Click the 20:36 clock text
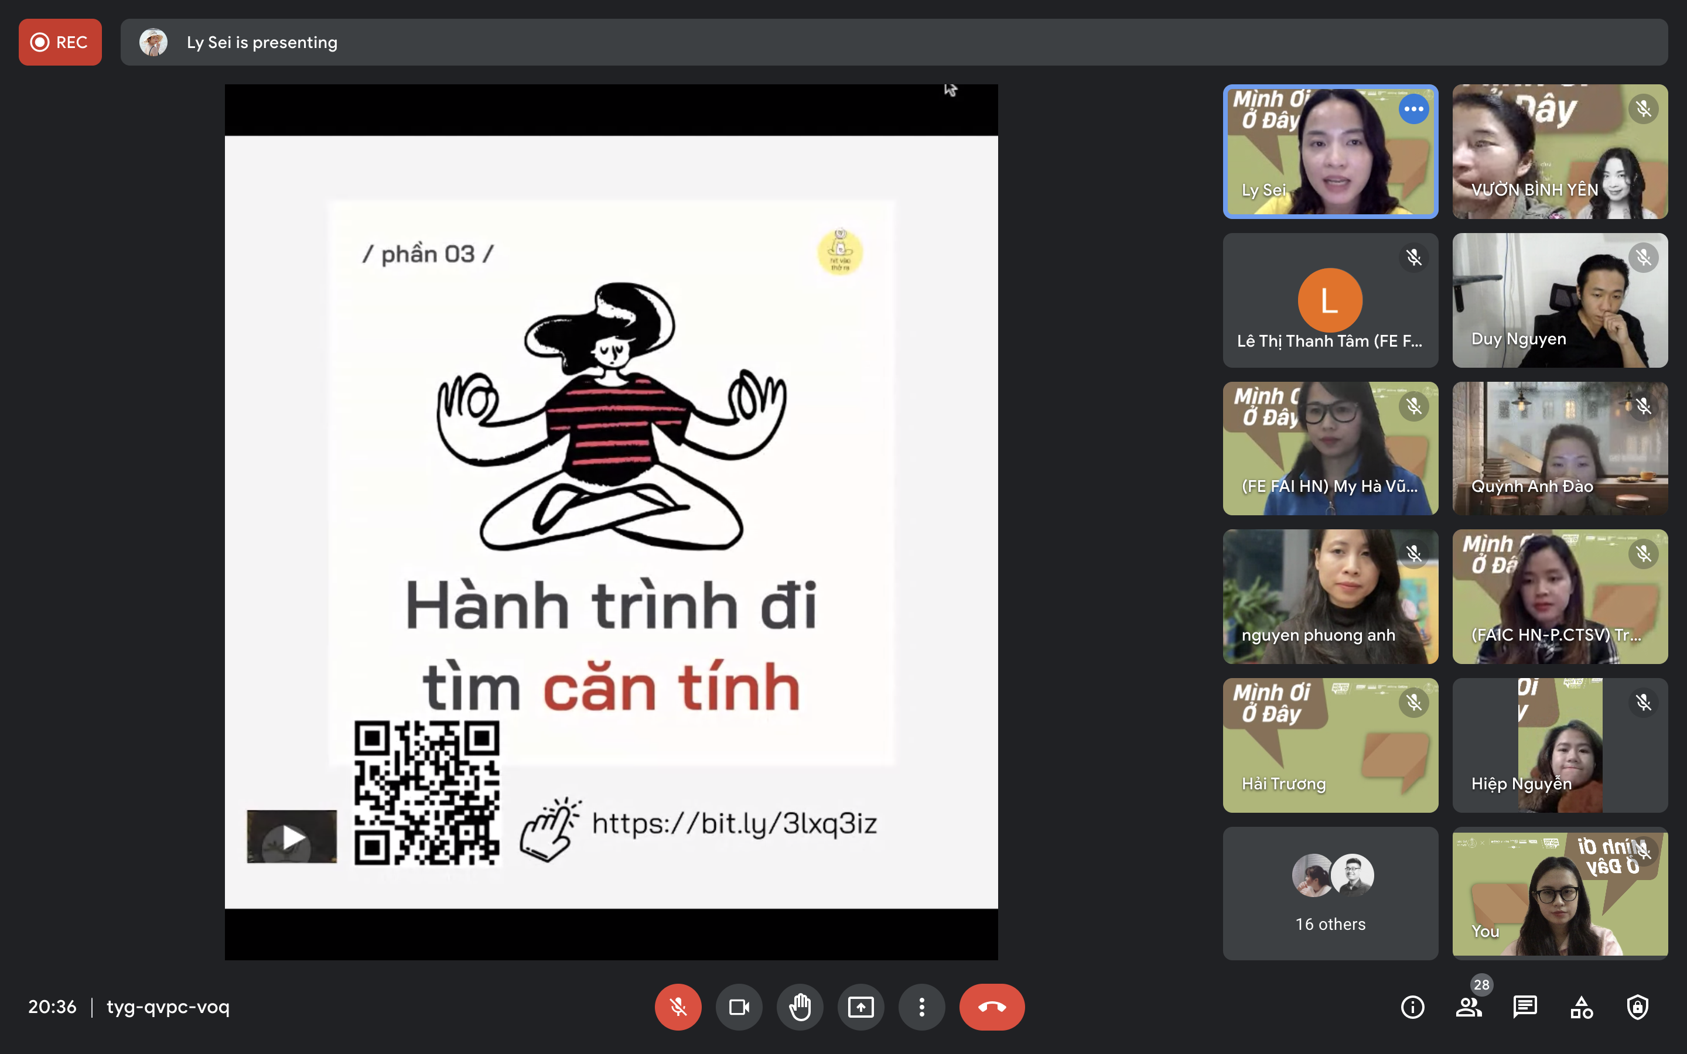This screenshot has height=1054, width=1687. tap(52, 1007)
